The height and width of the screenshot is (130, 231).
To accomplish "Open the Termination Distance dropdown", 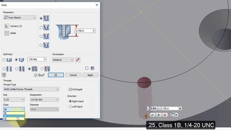I will tap(63, 60).
